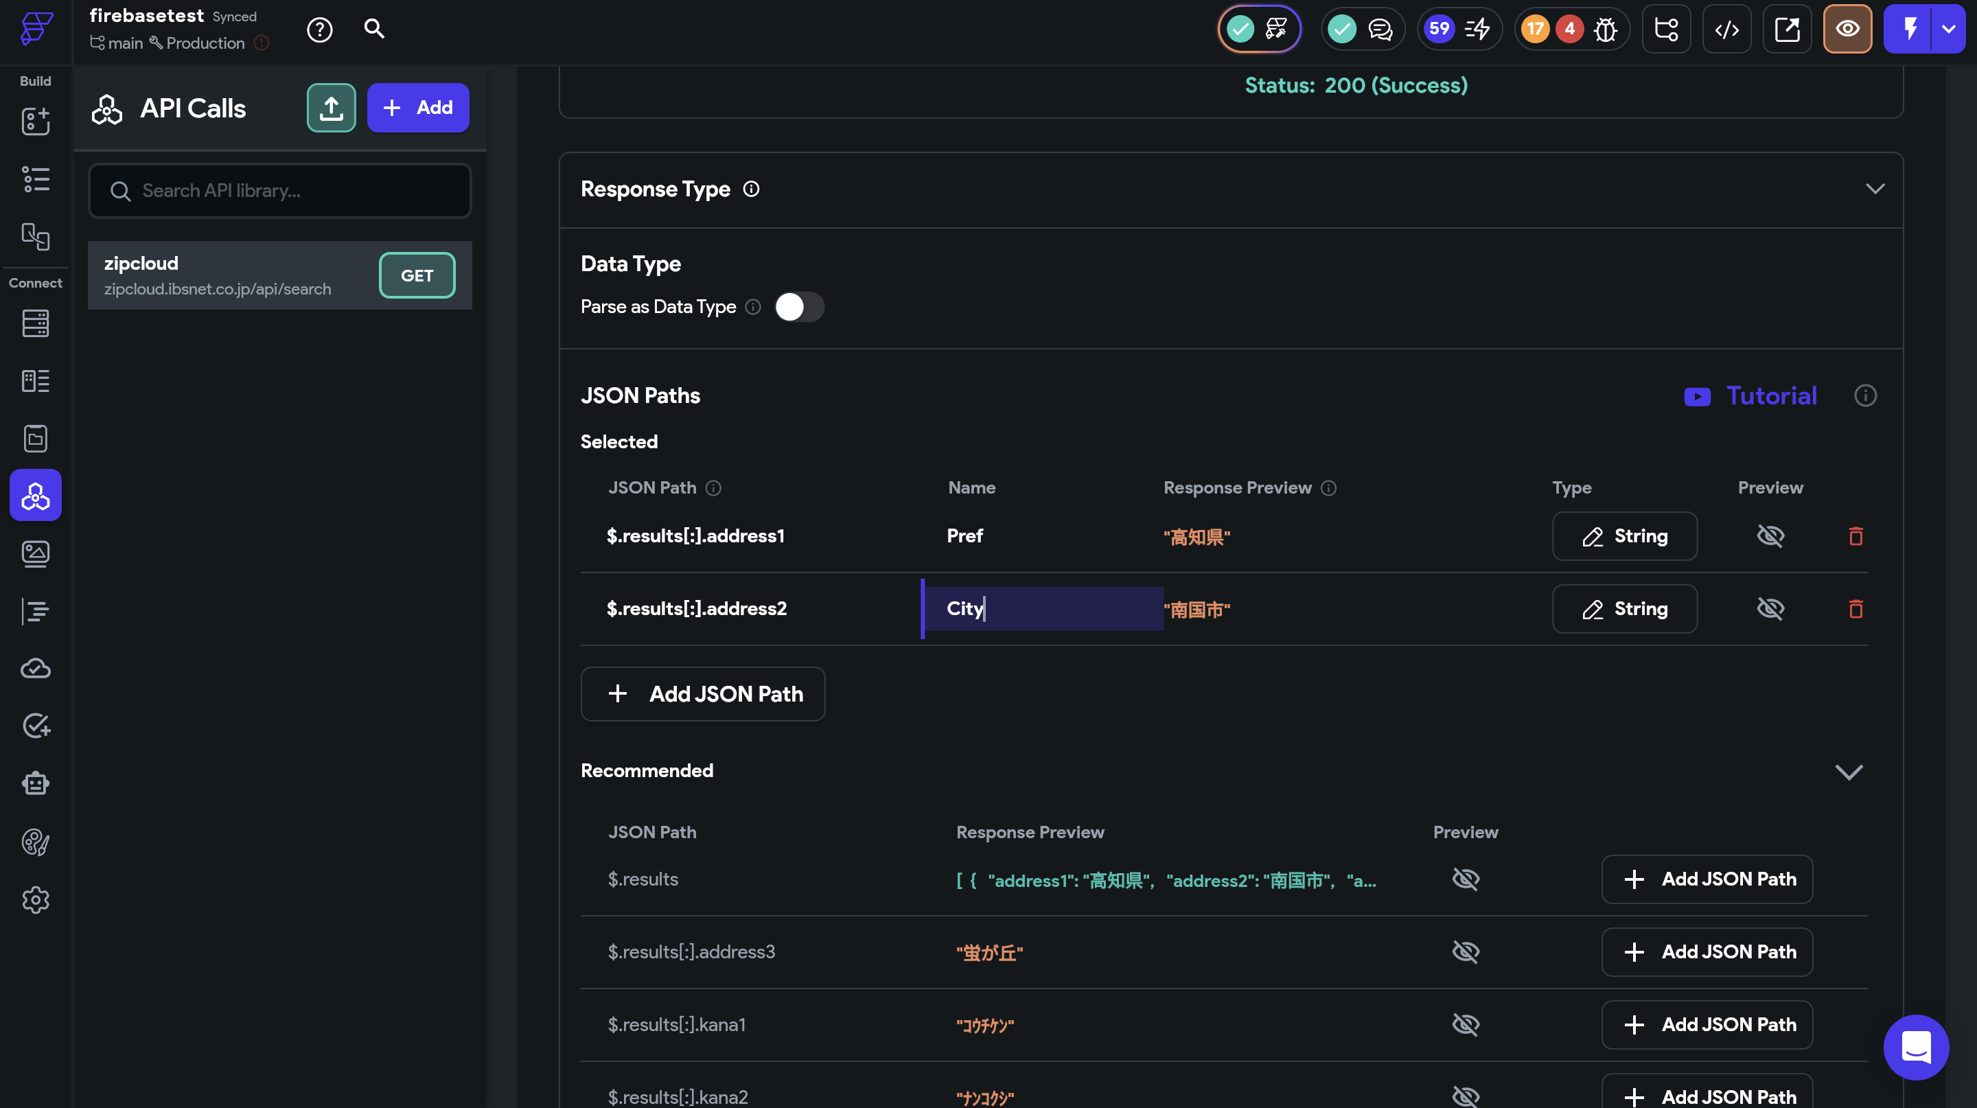Open the Theme Settings palette icon
The height and width of the screenshot is (1108, 1977).
pyautogui.click(x=35, y=842)
